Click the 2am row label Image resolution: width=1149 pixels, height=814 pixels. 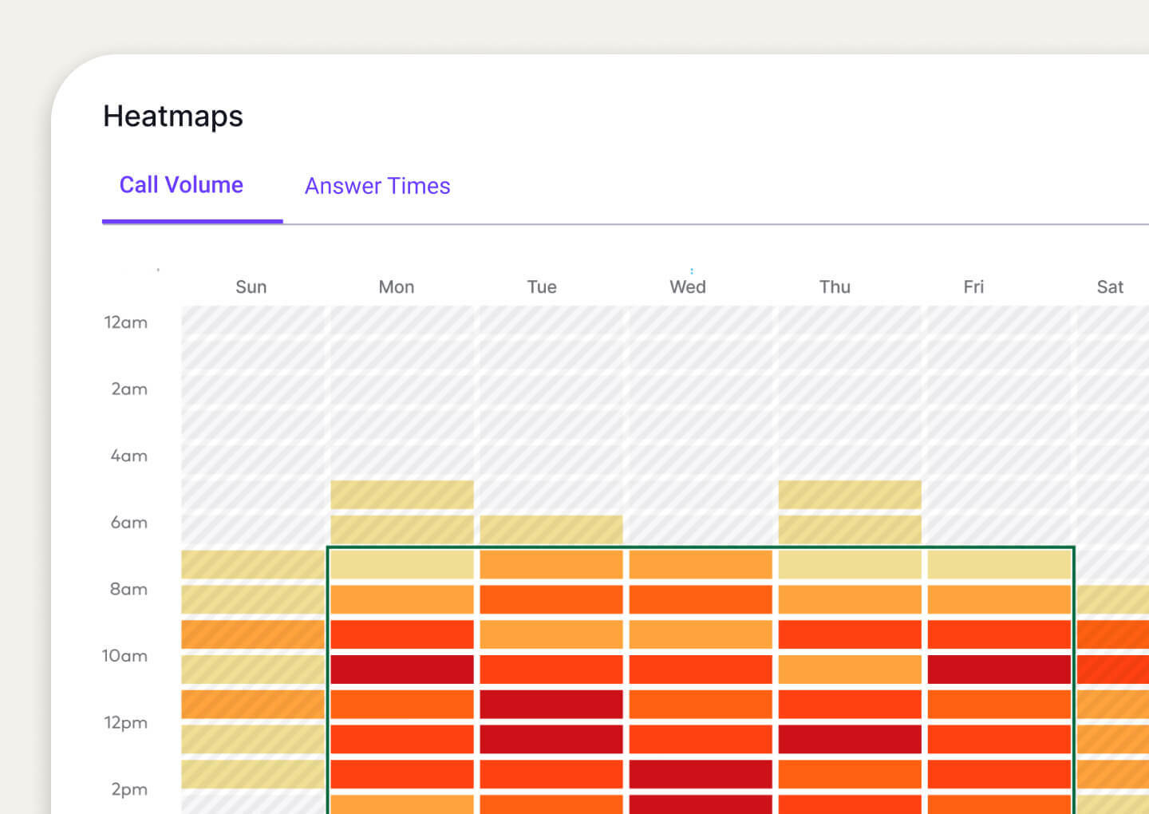tap(129, 389)
